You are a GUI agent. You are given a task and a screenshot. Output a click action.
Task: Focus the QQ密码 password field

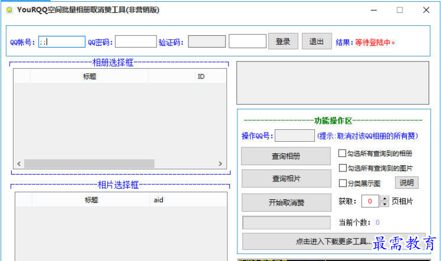(136, 41)
